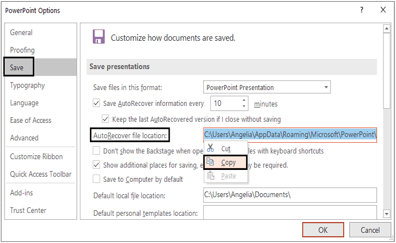Click the scrollbar up arrow

click(x=386, y=28)
